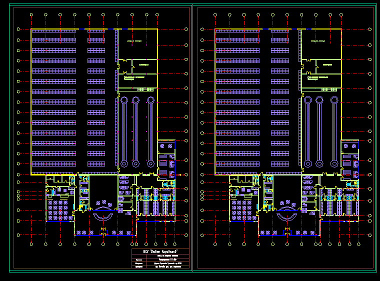Pick first top-row grid bubble on left sheet
The width and height of the screenshot is (380, 281).
[31, 15]
